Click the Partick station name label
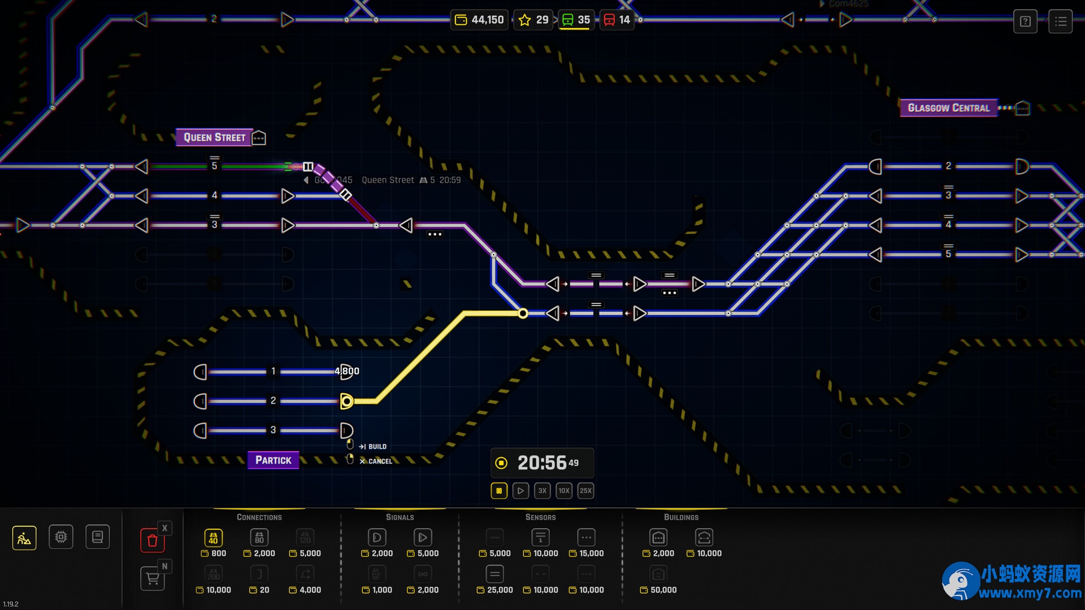Screen dimensions: 1085x610 [x=274, y=460]
